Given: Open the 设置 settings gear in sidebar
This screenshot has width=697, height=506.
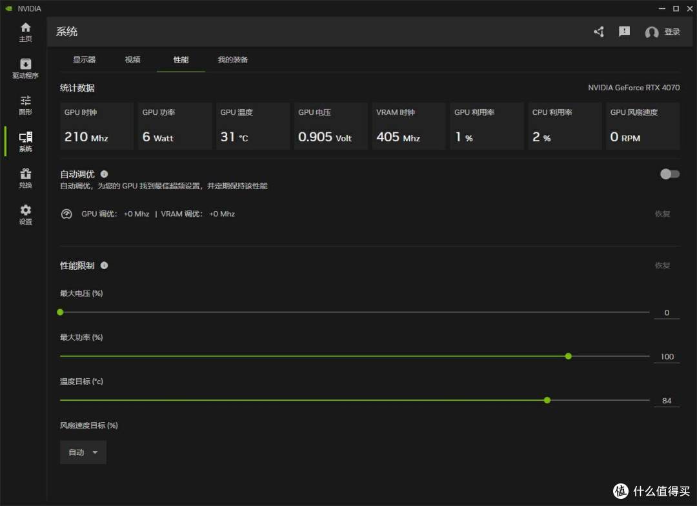Looking at the screenshot, I should point(25,214).
